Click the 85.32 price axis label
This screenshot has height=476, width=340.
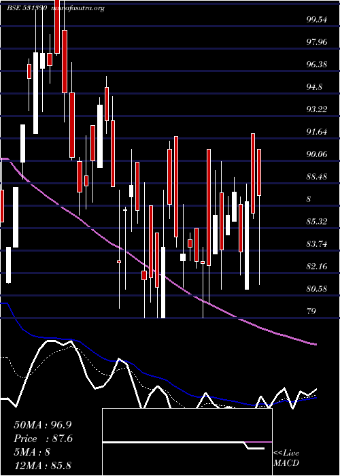[317, 222]
